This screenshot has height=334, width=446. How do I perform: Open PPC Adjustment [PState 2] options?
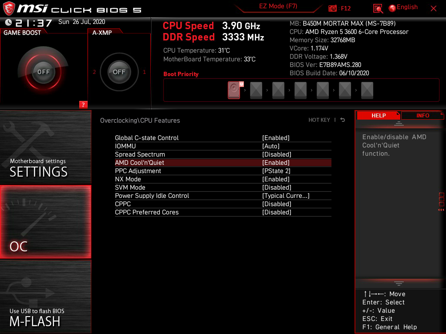(x=276, y=170)
